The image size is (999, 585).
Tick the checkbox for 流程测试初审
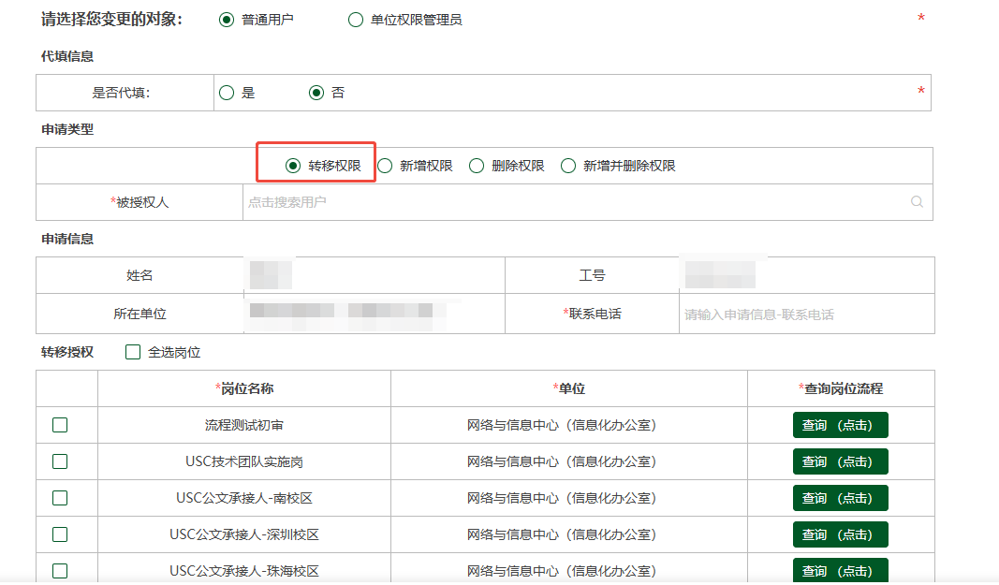pyautogui.click(x=60, y=425)
